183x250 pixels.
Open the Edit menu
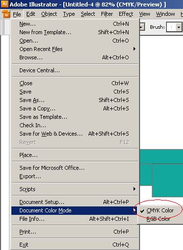31,14
